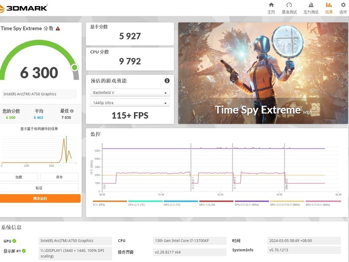Click the green check icon next to Display #1
The width and height of the screenshot is (349, 262).
click(x=24, y=251)
